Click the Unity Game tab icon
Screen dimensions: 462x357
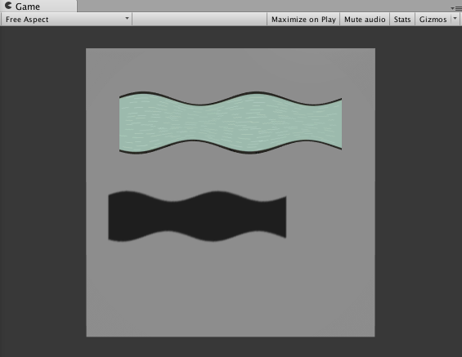(8, 6)
